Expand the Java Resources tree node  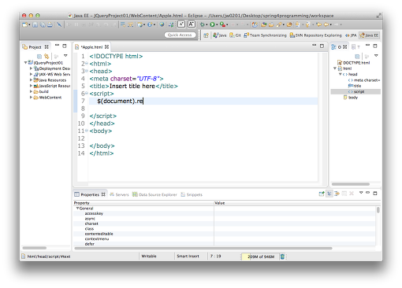pyautogui.click(x=31, y=80)
